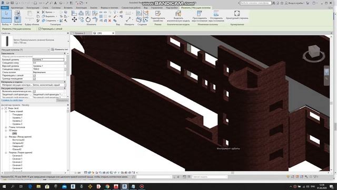Screen dimensions: 337x190
Task: Click the Align tool icon in Modify panel
Action: pyautogui.click(x=74, y=13)
